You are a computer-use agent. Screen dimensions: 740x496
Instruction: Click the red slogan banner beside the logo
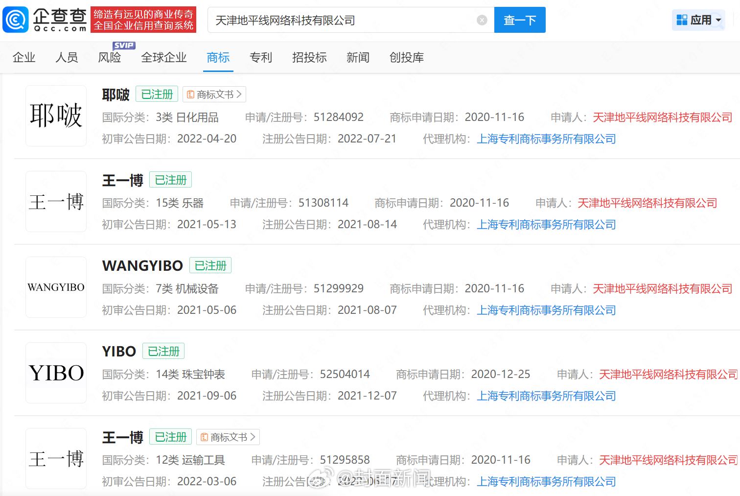coord(143,20)
